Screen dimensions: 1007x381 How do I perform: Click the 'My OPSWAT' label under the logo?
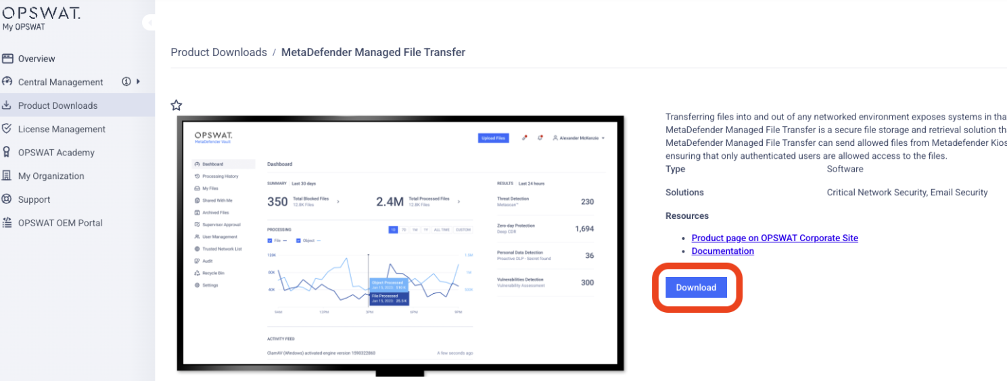tap(24, 27)
